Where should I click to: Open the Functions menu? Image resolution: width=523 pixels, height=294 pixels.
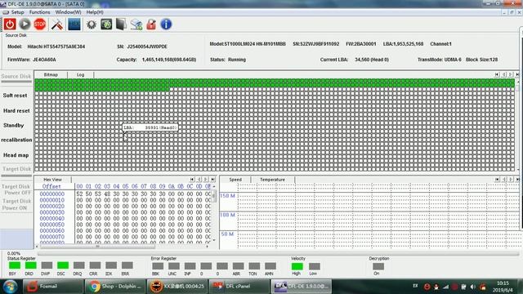(40, 12)
